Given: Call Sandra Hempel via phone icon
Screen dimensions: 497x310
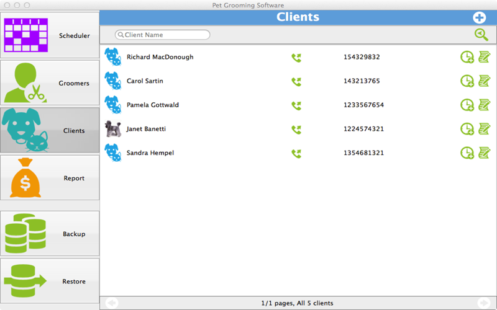Looking at the screenshot, I should coord(296,153).
